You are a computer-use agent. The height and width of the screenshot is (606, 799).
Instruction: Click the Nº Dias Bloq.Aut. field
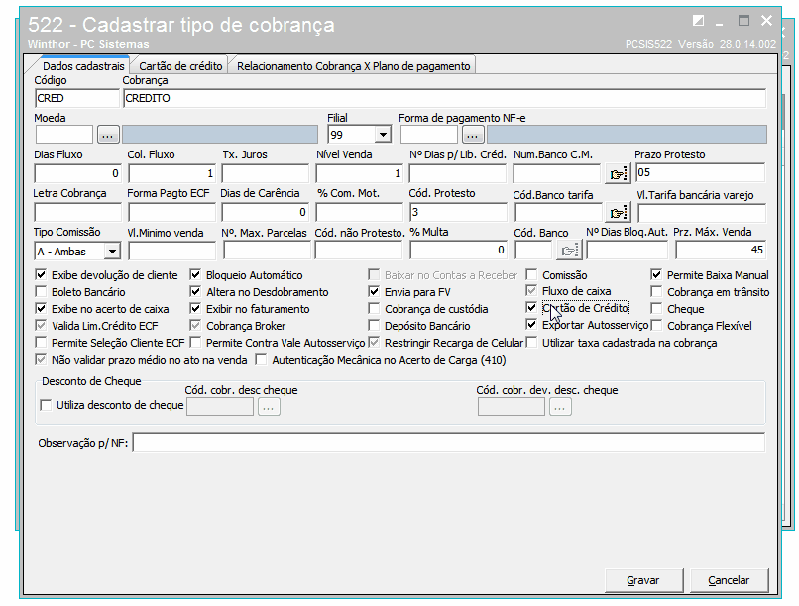628,250
